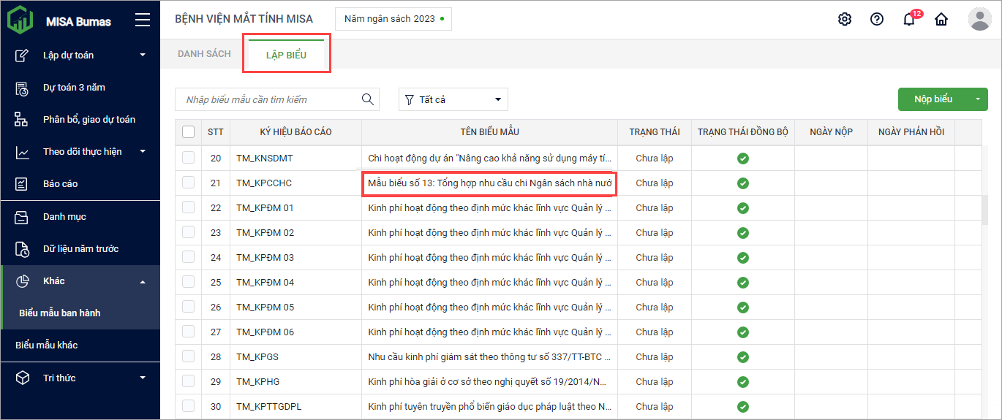Open the 'Tất cả' filter dropdown
The width and height of the screenshot is (1002, 420).
coord(453,99)
